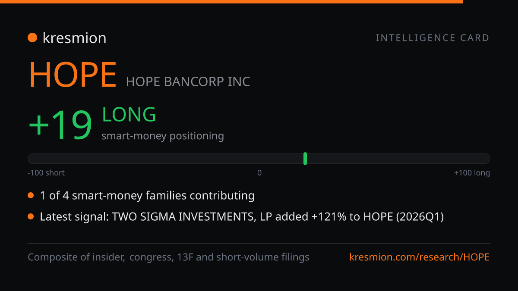
Task: Click the Composite of insider, congress footer text
Action: (x=168, y=257)
